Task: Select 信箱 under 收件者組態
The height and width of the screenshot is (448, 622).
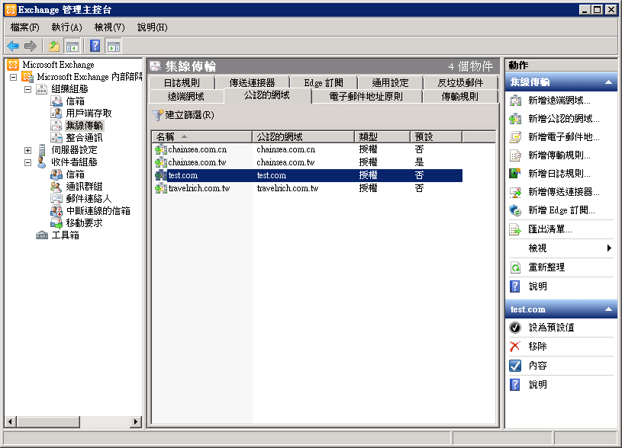Action: [75, 174]
